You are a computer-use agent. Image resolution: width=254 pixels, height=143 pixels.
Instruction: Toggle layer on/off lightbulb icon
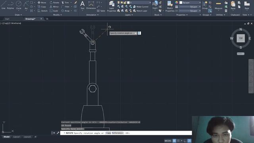tap(119, 3)
